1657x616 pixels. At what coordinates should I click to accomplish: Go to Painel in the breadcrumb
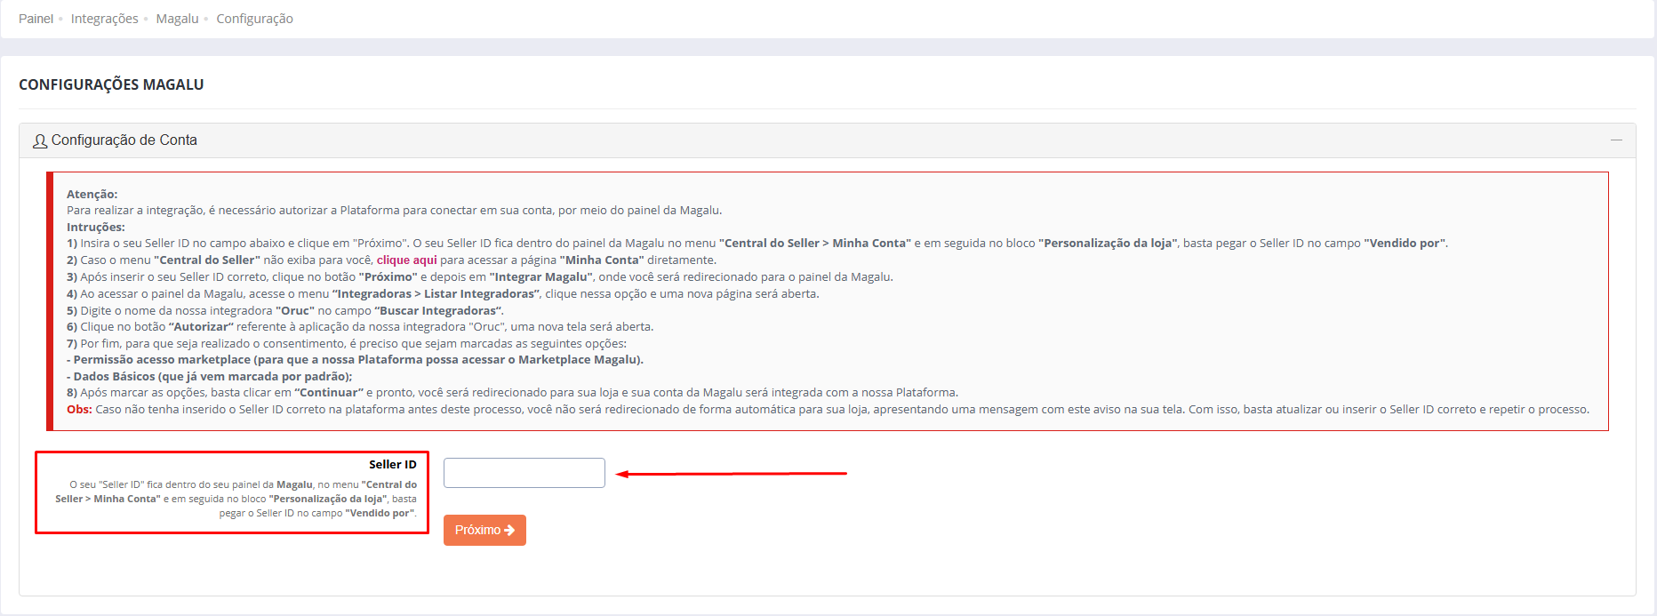36,19
